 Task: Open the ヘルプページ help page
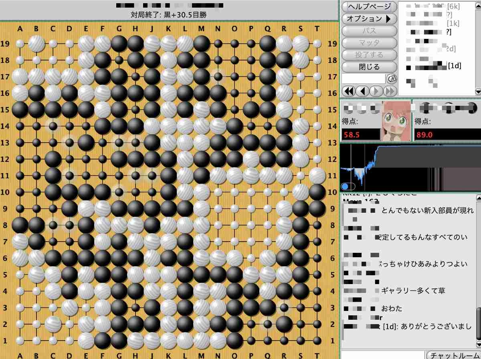coord(369,7)
